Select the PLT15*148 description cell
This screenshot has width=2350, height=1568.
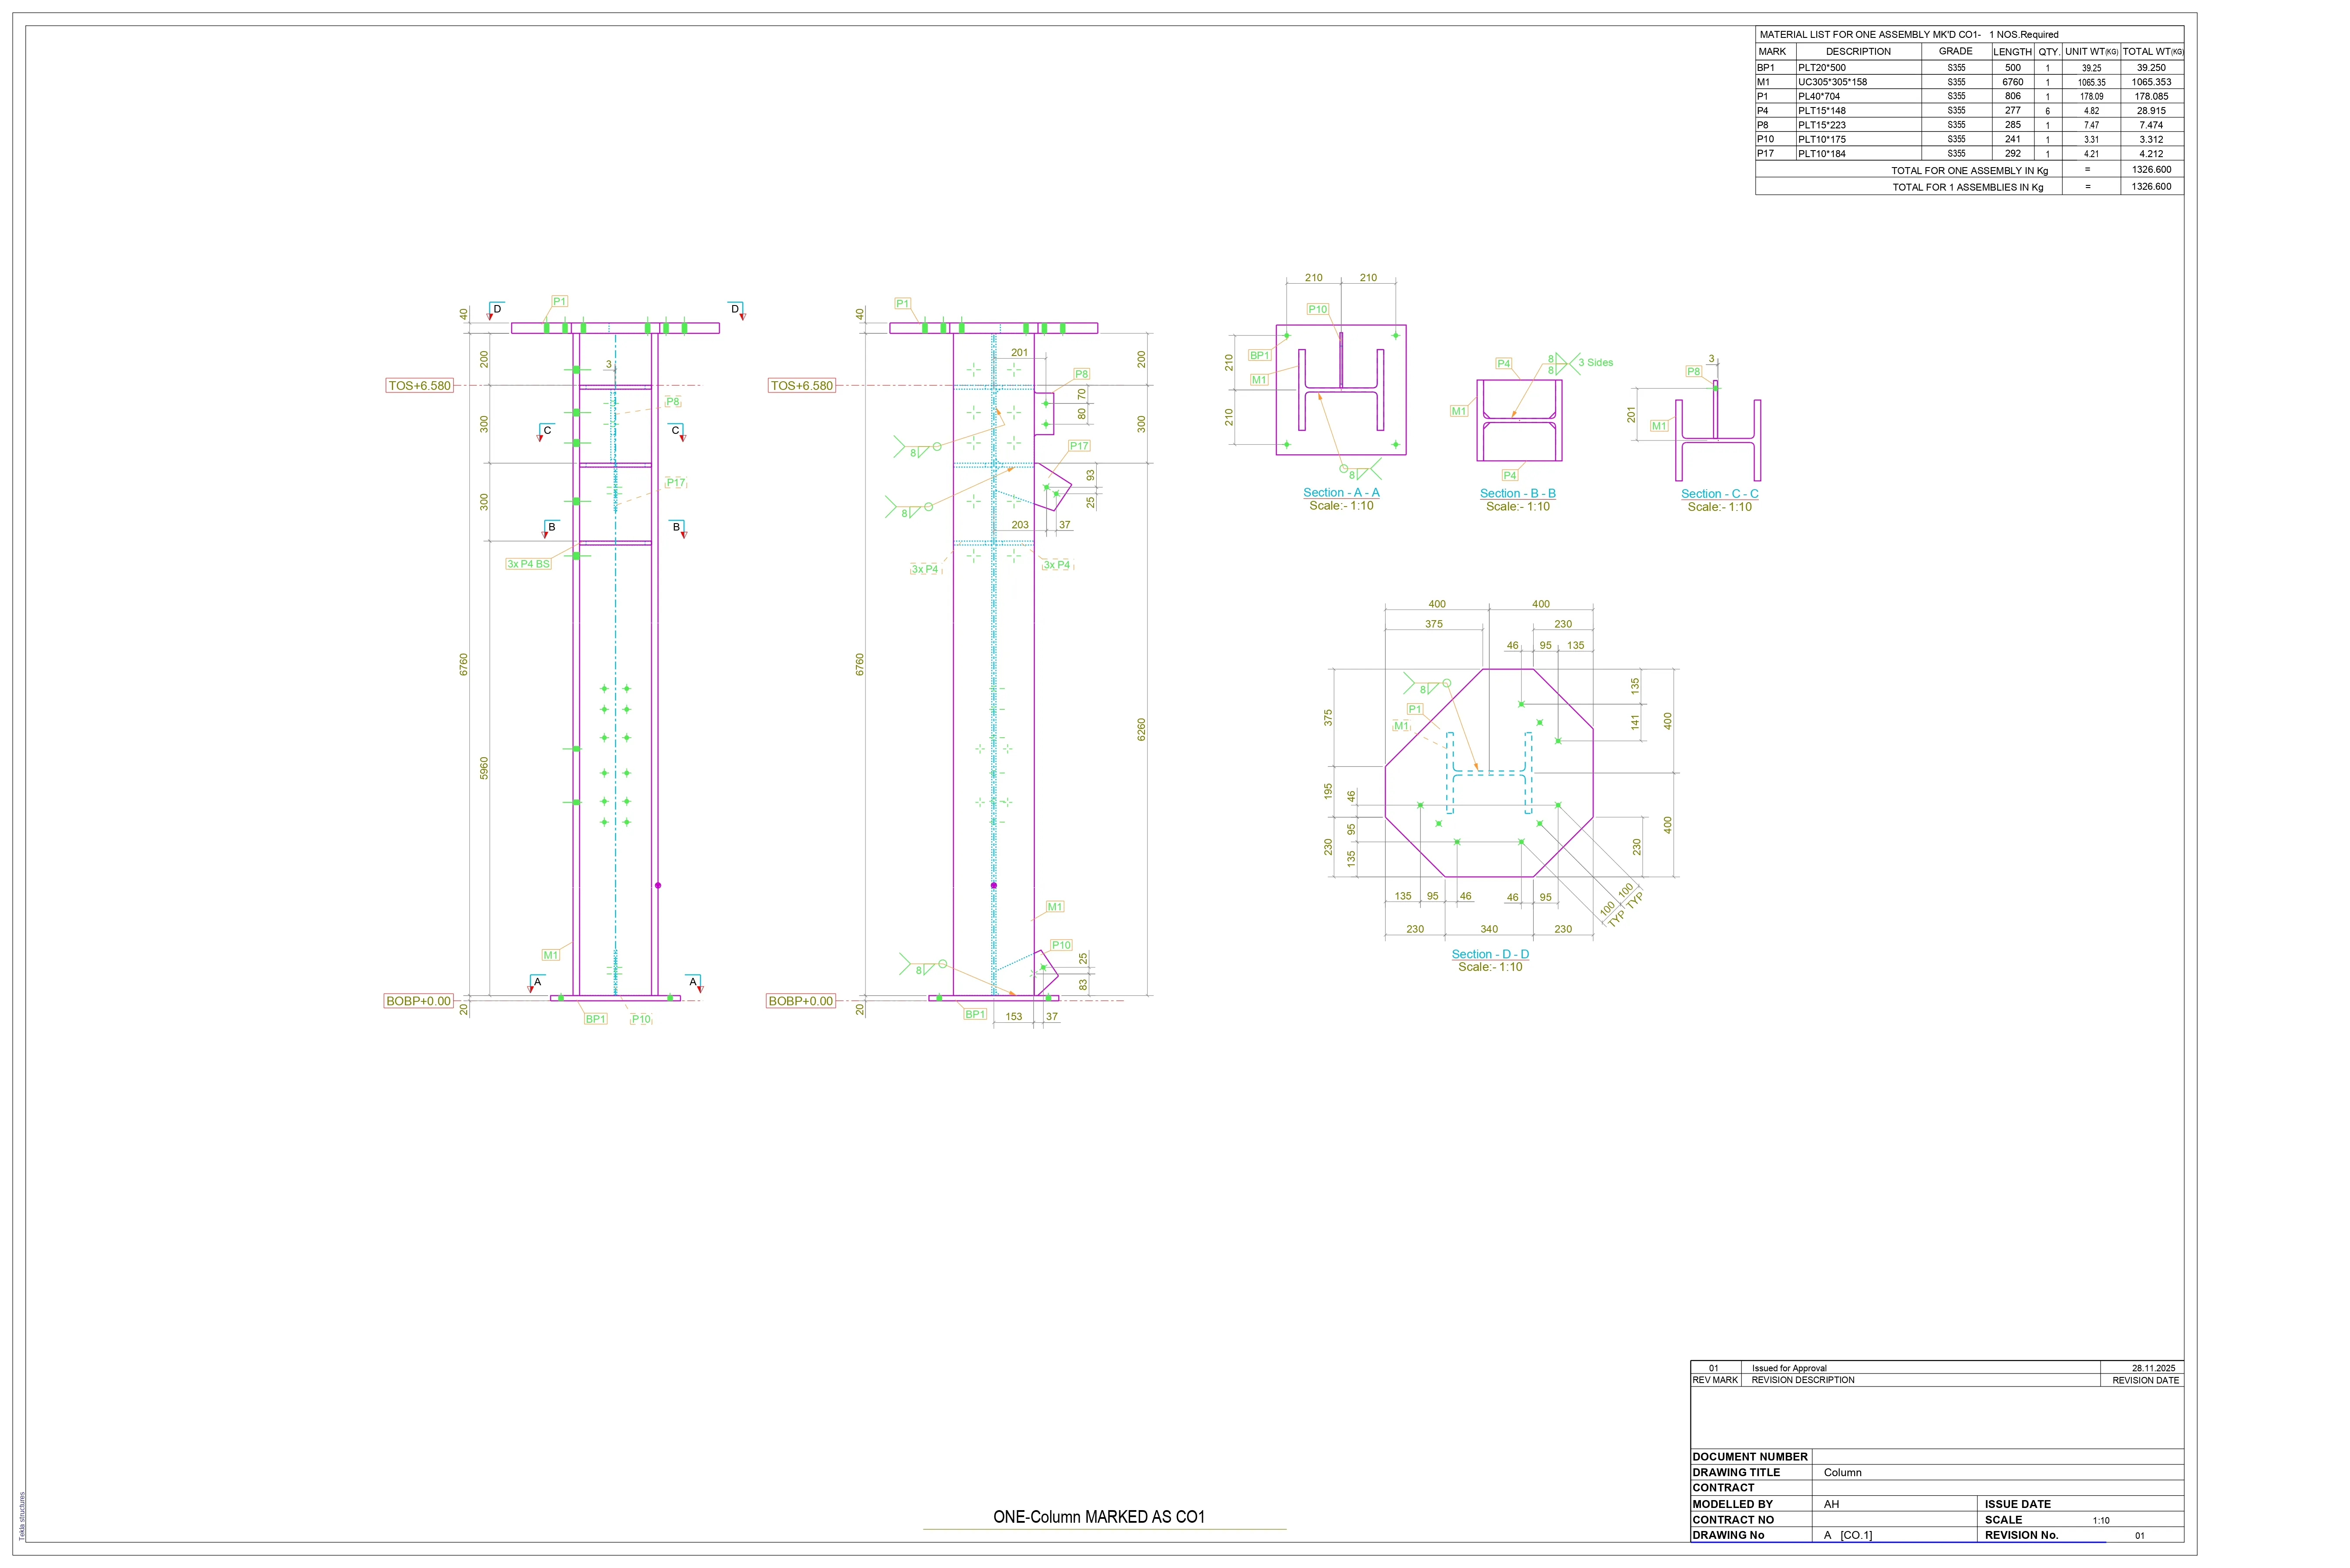point(1822,111)
